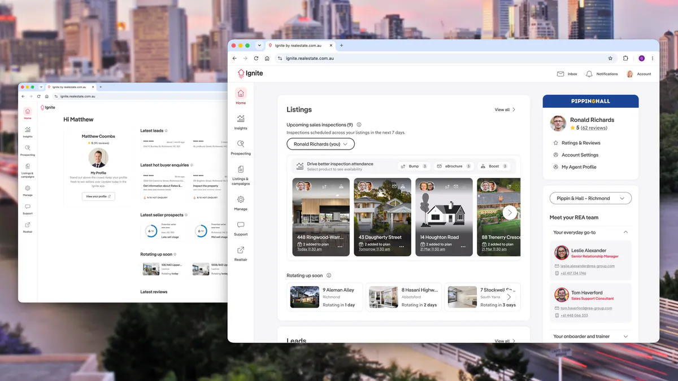Open the 9 Aleman Alley rotating listing card
The width and height of the screenshot is (678, 381).
tap(324, 297)
